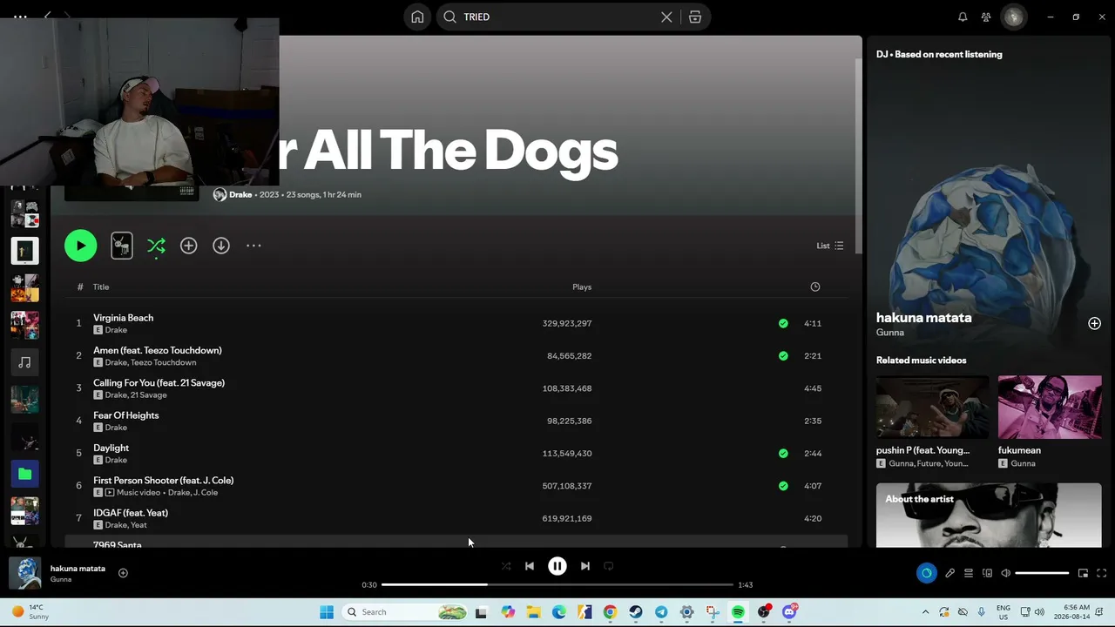Screen dimensions: 1115x627
Task: Toggle liked checkmark for First Person Shooter
Action: coord(783,486)
